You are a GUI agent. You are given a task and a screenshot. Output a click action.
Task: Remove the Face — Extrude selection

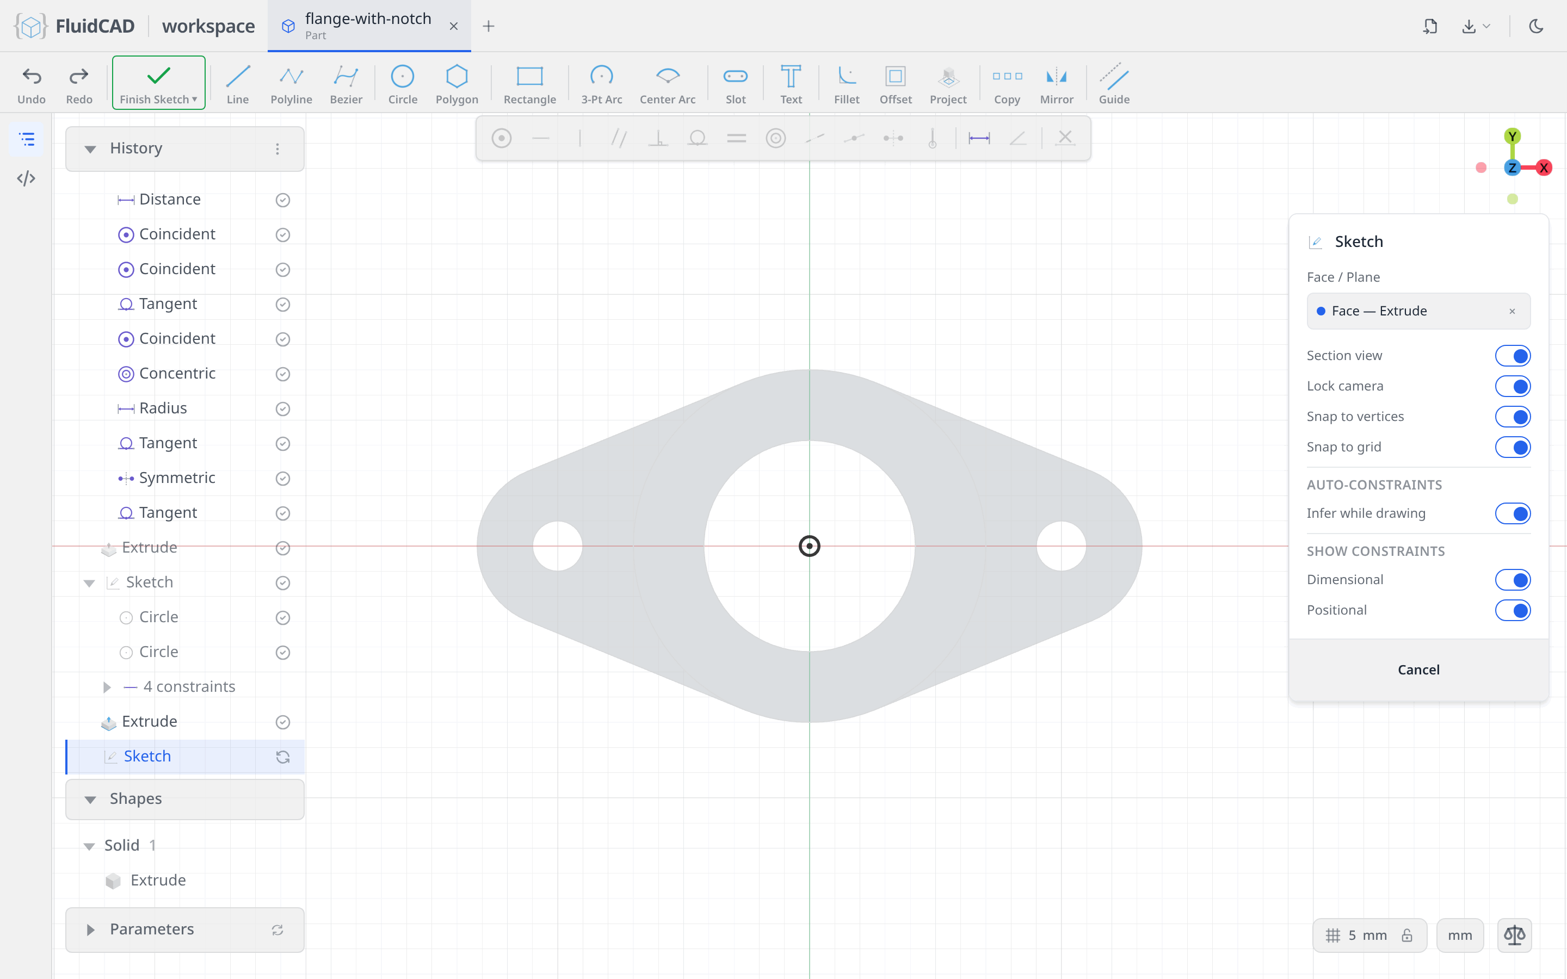pos(1512,311)
